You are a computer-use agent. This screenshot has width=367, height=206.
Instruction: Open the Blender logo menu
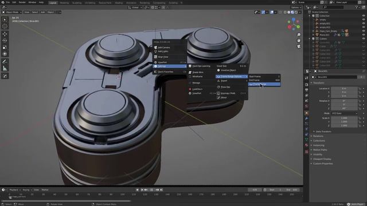[x=3, y=2]
